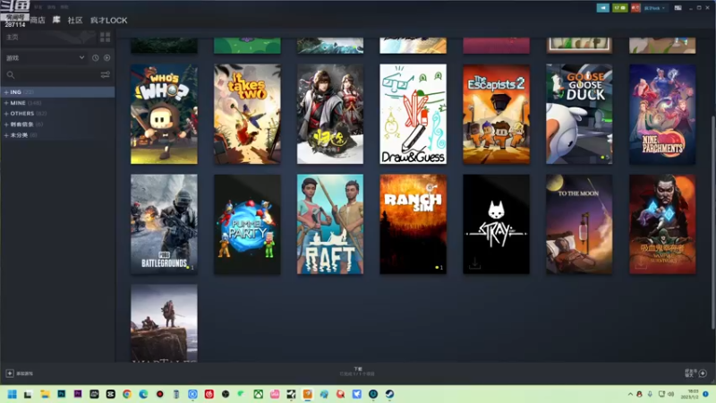Select Goose Goose Duck cover
This screenshot has width=716, height=403.
(579, 114)
